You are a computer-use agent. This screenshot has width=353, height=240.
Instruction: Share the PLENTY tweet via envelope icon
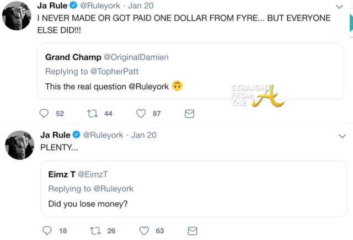tap(192, 231)
